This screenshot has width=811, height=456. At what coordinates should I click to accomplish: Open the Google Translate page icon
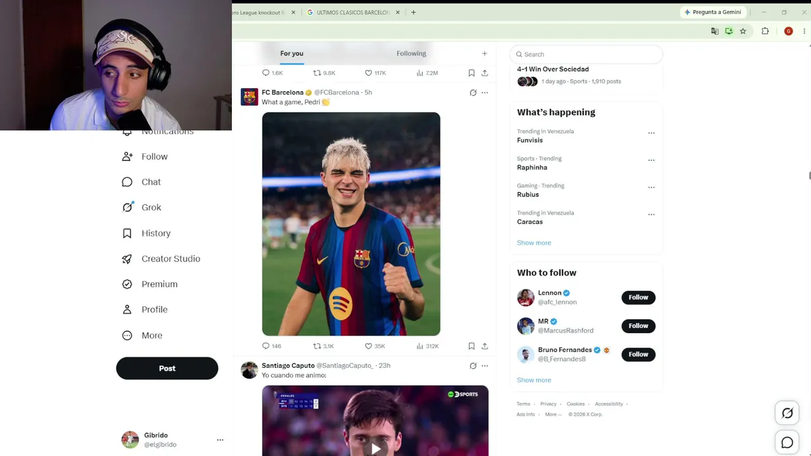[715, 31]
